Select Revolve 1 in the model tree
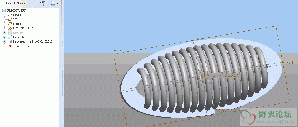Image resolution: width=298 pixels, height=127 pixels. (20, 33)
